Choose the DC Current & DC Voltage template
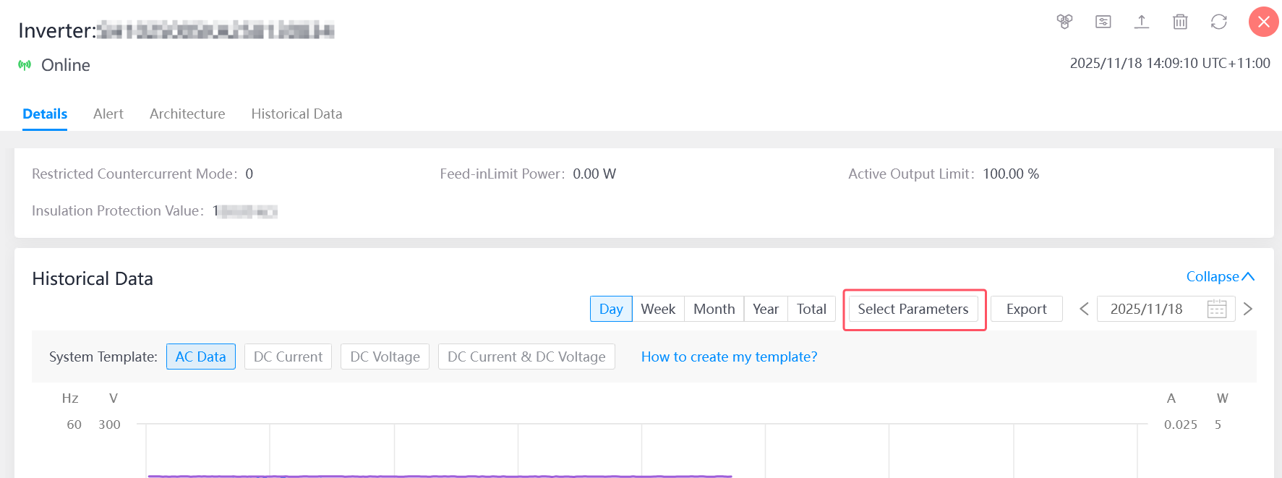1282x478 pixels. [x=526, y=357]
